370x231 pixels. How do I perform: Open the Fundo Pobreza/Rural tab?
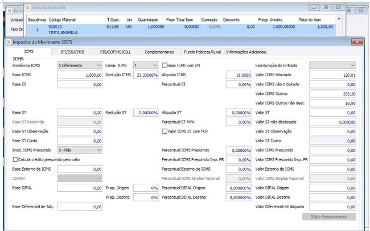[x=202, y=52]
